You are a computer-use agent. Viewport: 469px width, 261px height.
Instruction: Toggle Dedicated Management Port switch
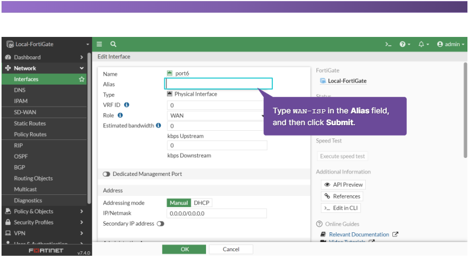(x=106, y=174)
